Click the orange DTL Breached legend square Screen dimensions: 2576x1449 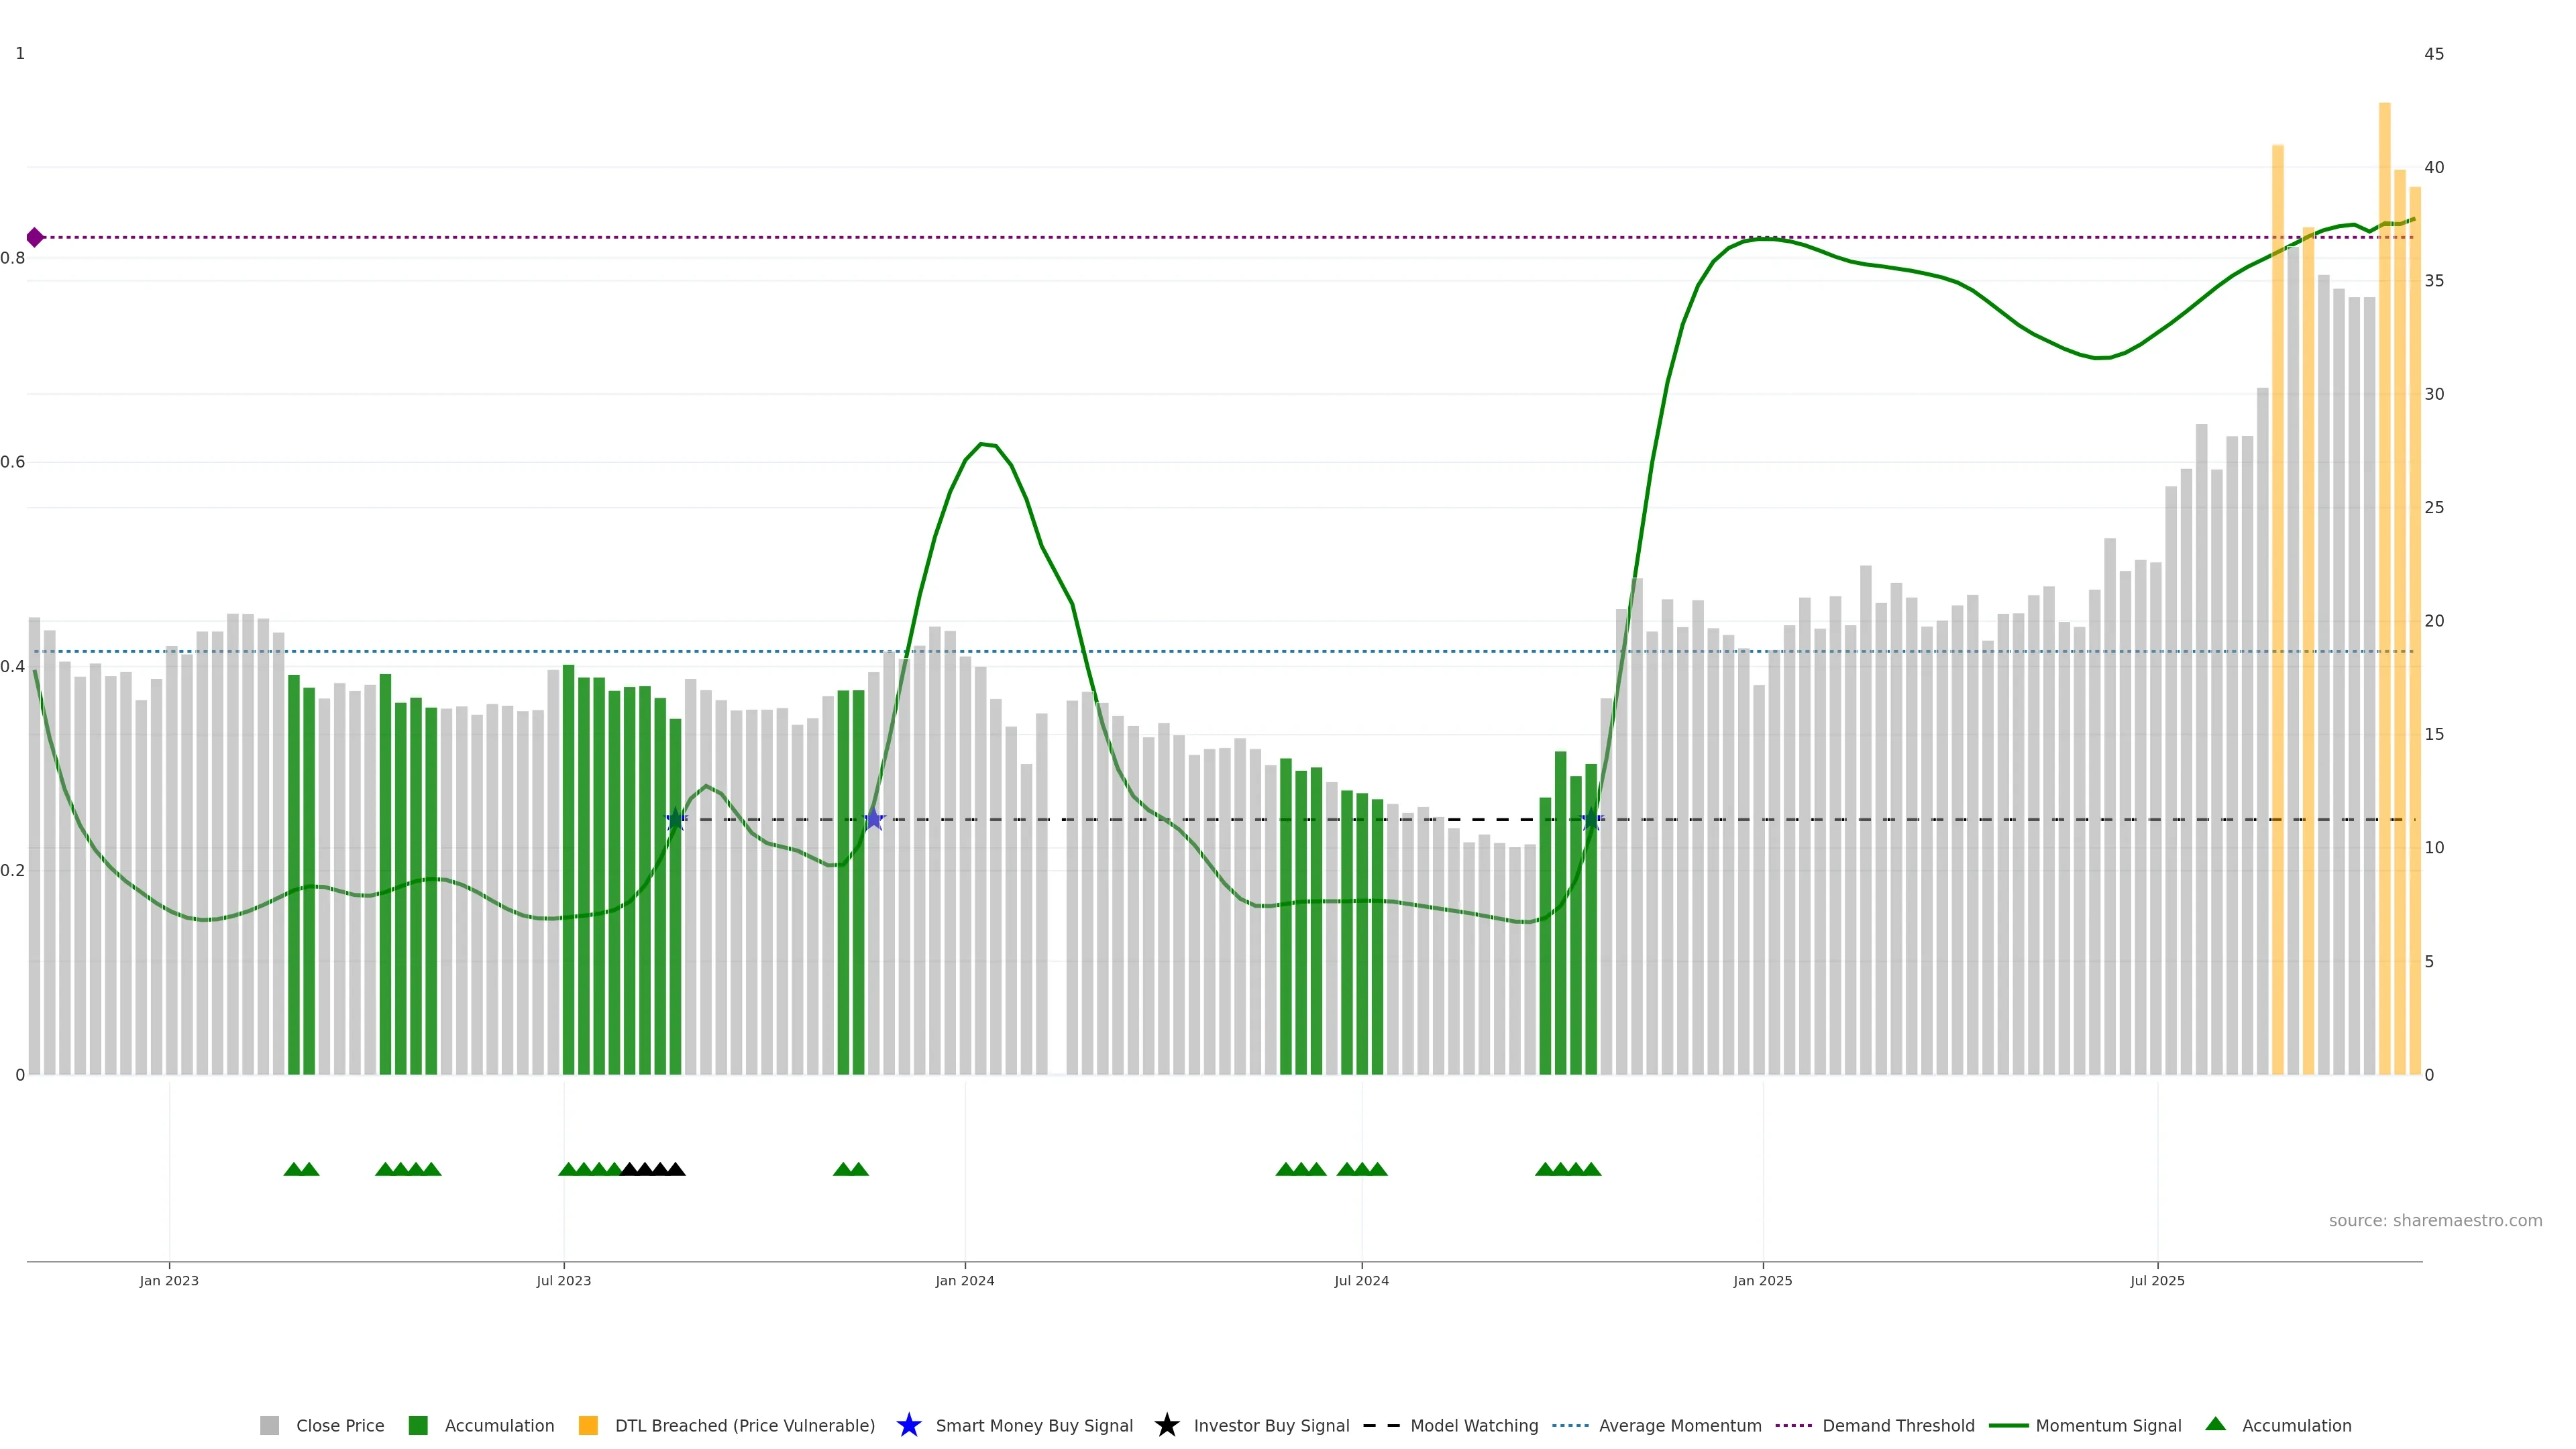point(588,1425)
